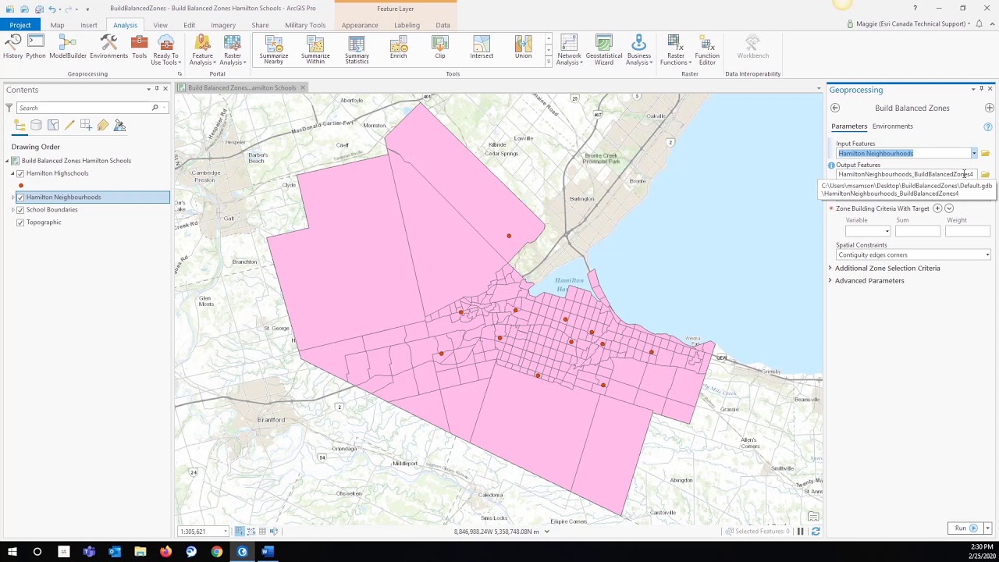
Task: Add another zone building criteria row
Action: (x=937, y=208)
